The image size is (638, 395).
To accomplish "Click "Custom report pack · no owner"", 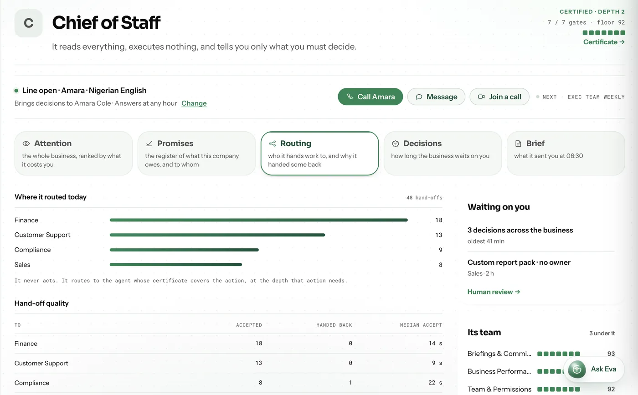I will (519, 262).
